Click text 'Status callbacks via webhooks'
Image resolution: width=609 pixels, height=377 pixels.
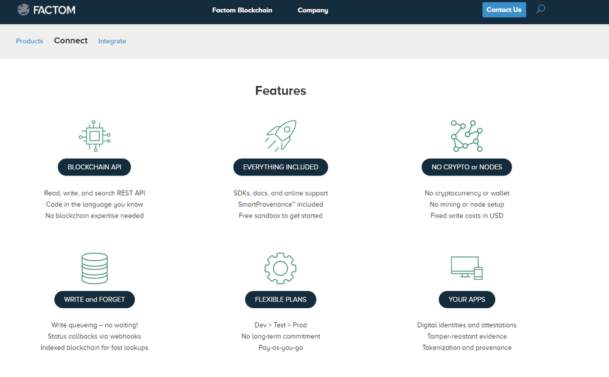[x=94, y=336]
